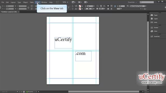This screenshot has width=166, height=93.
Task: Open the Links panel
Action: click(154, 22)
